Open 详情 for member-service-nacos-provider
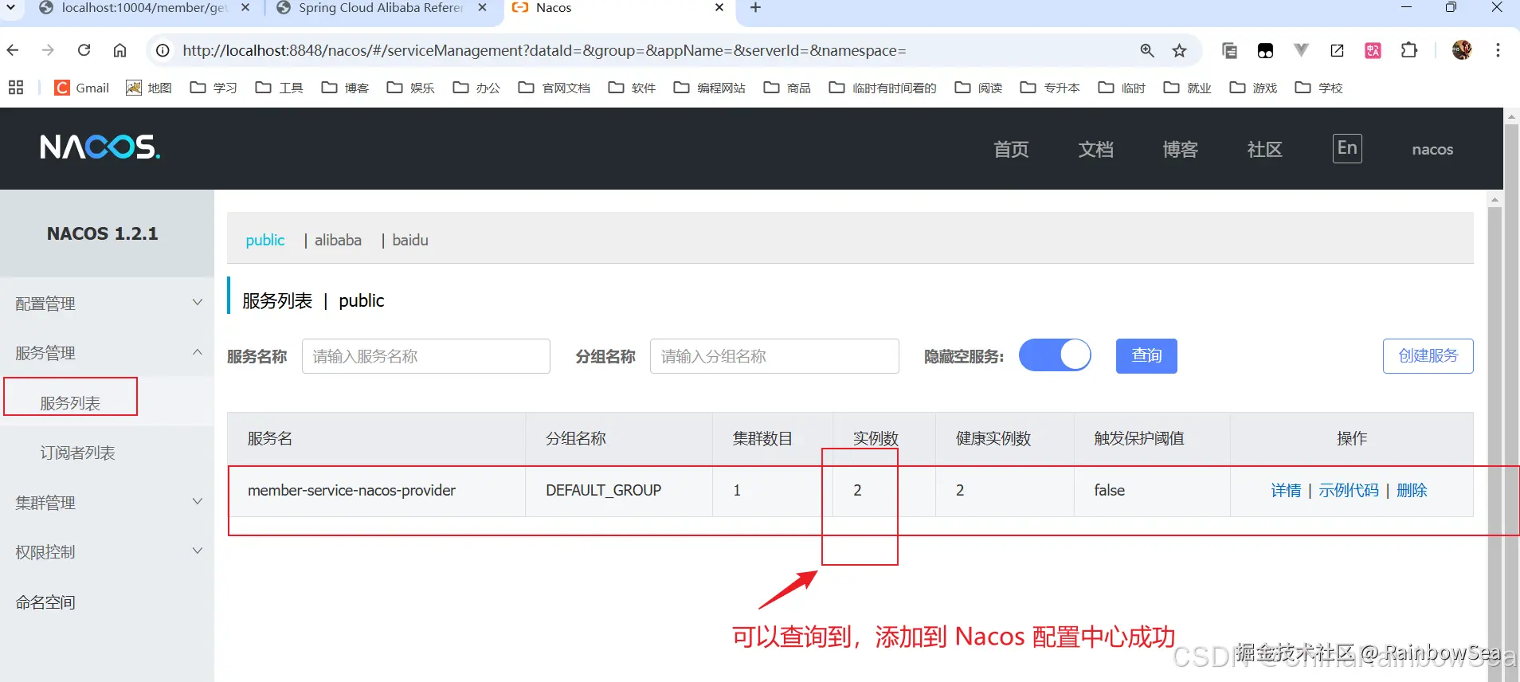The width and height of the screenshot is (1520, 682). click(1286, 491)
